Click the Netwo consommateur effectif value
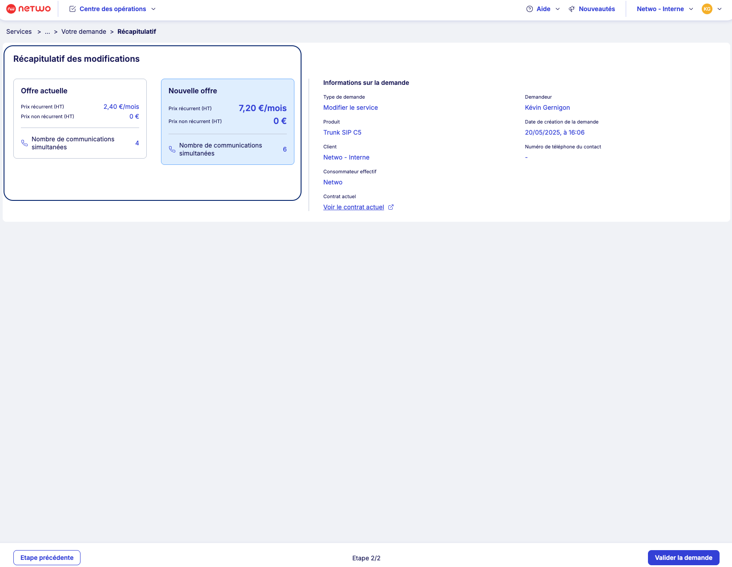Image resolution: width=732 pixels, height=567 pixels. (x=333, y=182)
